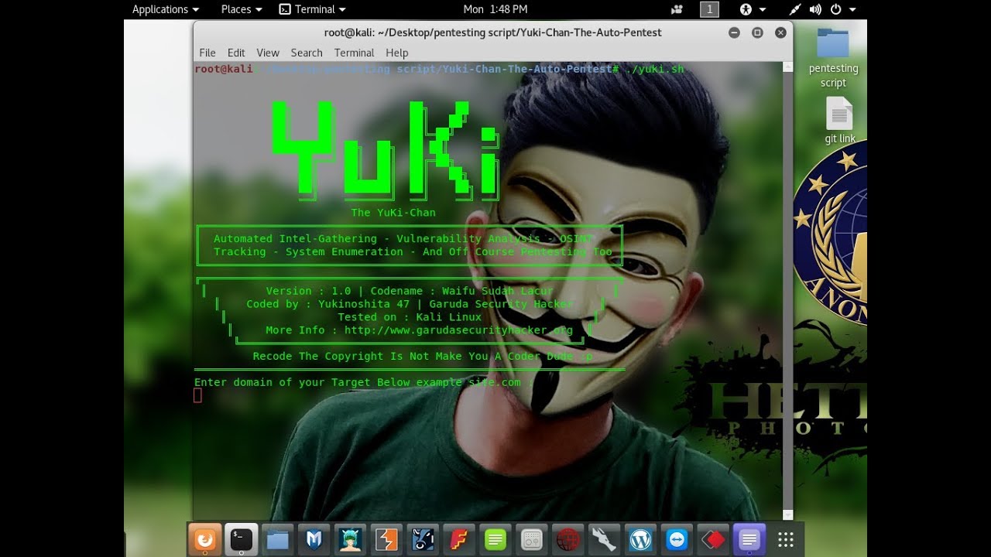Launch the BeEF bull icon in the dock
Viewport: 991px width, 557px height.
pos(423,539)
